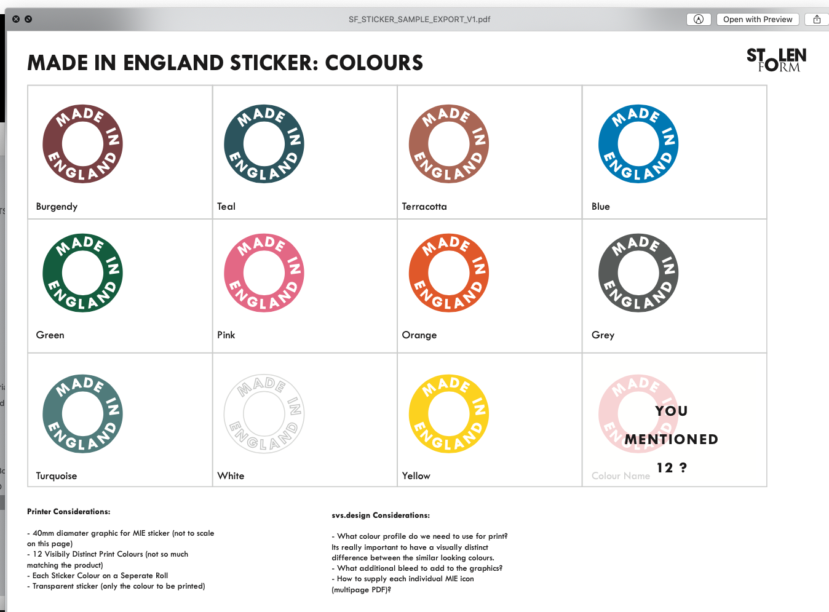Select the Teal sticker graphic
The image size is (829, 612).
[264, 144]
